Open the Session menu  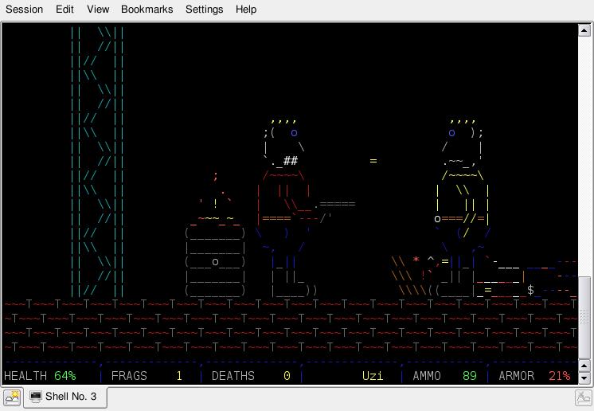coord(24,9)
